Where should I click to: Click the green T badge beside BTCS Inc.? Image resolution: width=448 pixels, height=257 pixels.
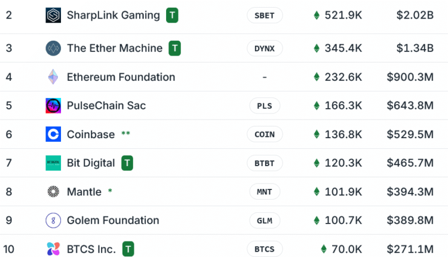(128, 249)
